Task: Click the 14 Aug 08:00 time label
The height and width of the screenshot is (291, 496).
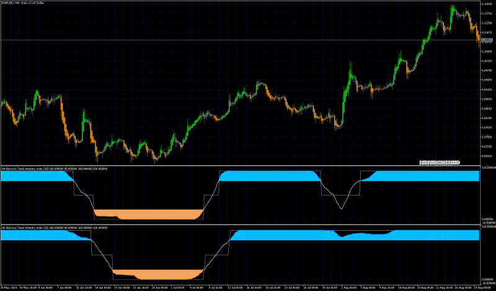Action: click(407, 287)
